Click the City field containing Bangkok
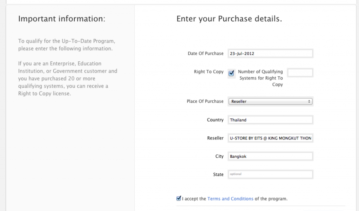The width and height of the screenshot is (359, 211). tap(270, 156)
